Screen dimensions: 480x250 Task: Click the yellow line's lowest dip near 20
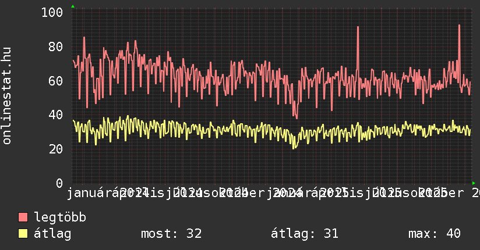coord(295,147)
